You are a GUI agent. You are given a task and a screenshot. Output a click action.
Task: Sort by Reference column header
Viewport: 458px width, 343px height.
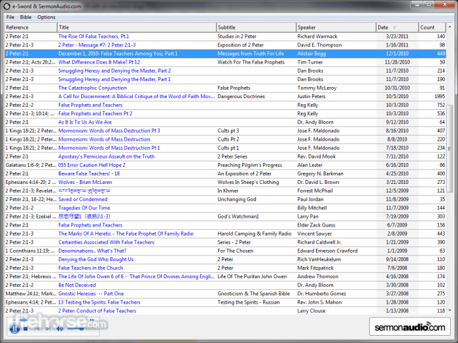coord(31,27)
